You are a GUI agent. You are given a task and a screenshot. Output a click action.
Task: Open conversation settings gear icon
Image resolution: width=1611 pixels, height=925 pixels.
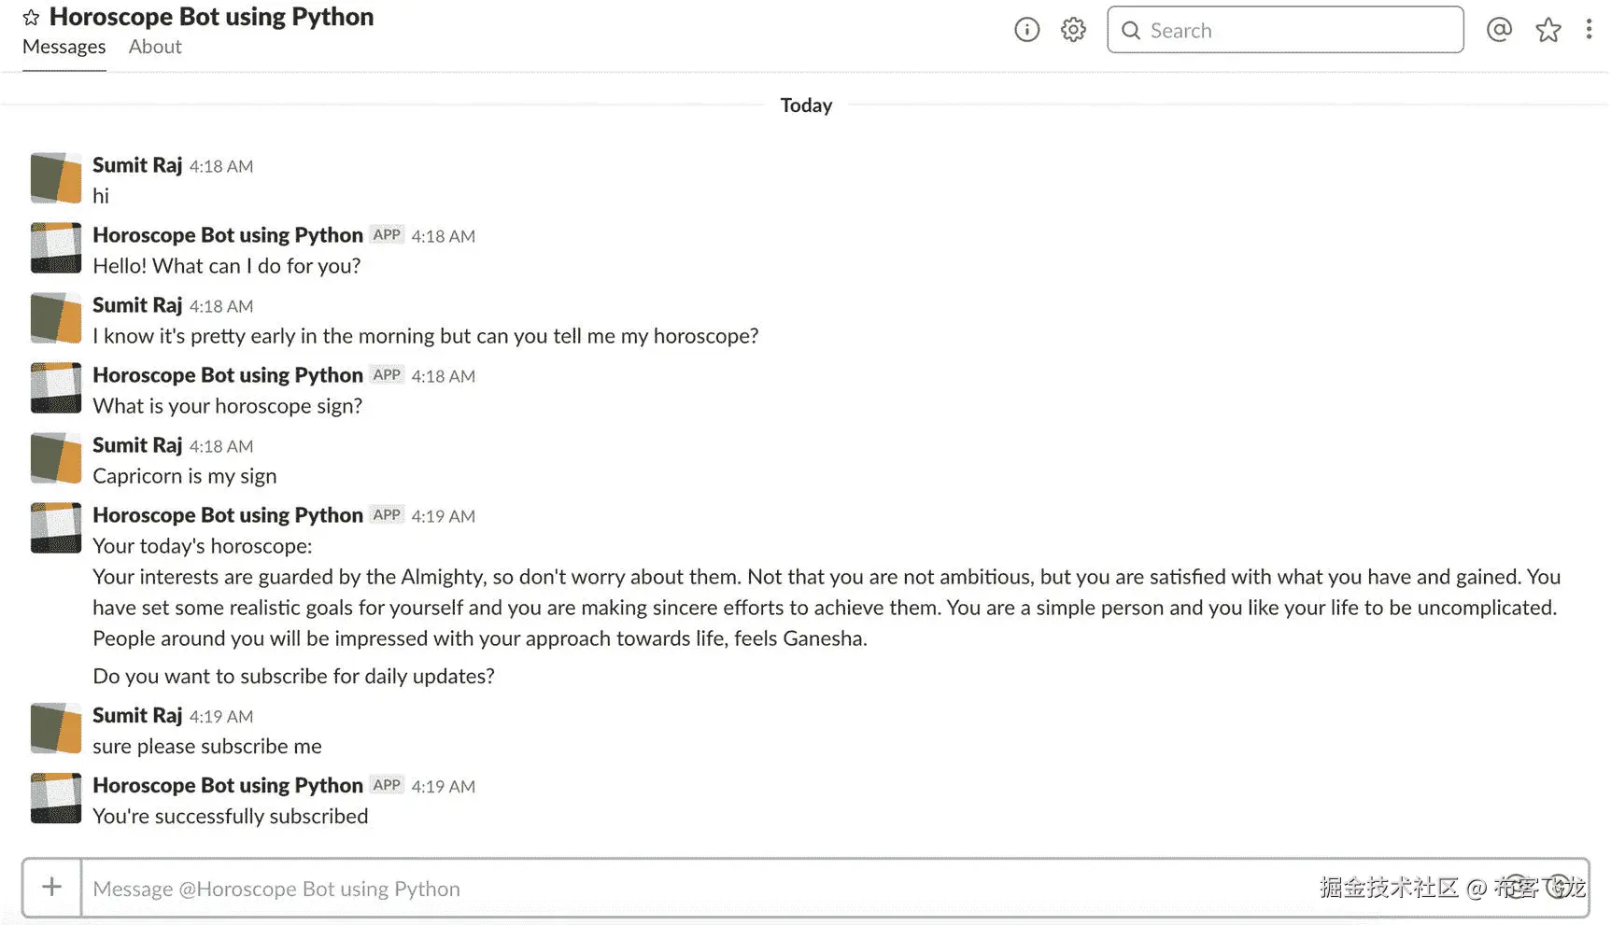coord(1073,30)
